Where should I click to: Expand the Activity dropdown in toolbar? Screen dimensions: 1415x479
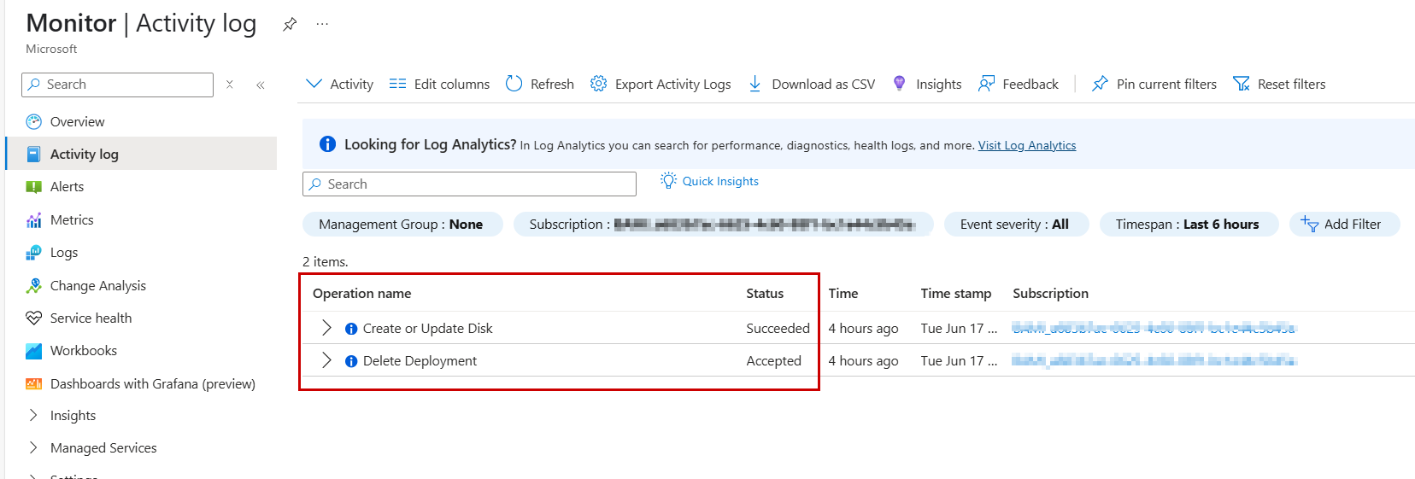tap(339, 84)
